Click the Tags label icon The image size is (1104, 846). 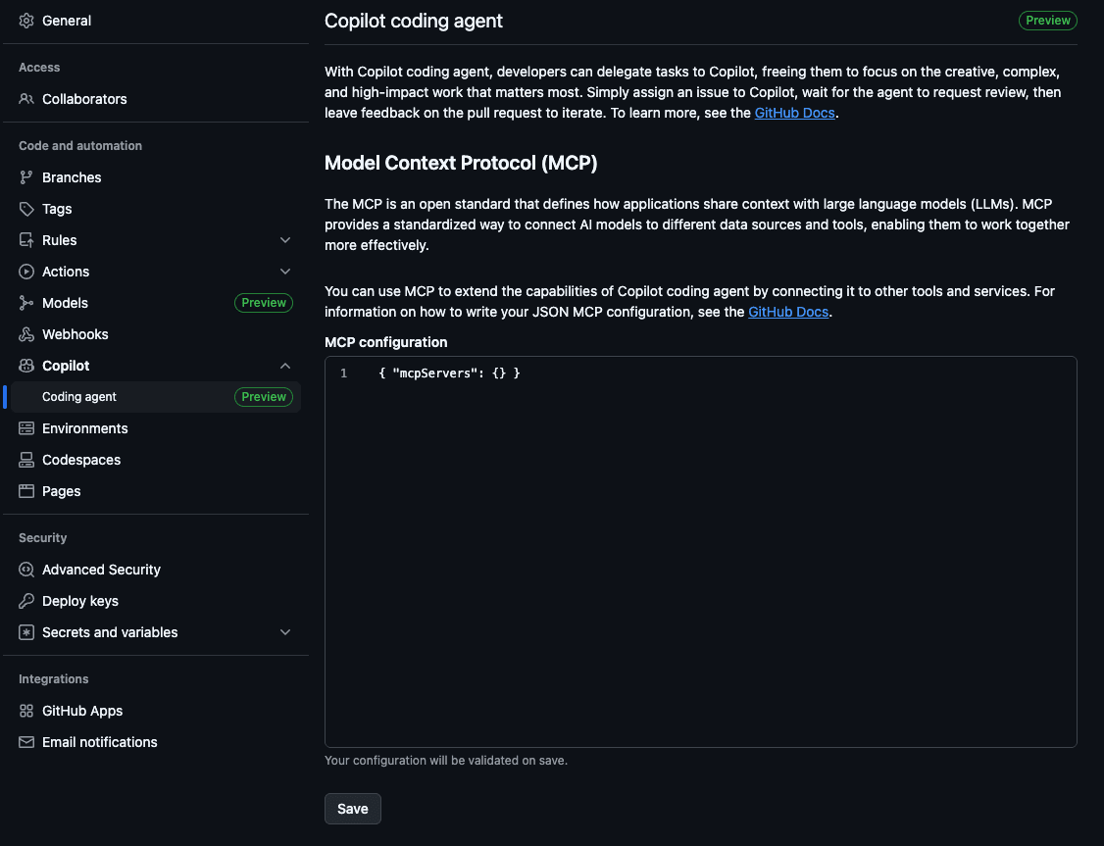click(x=26, y=209)
